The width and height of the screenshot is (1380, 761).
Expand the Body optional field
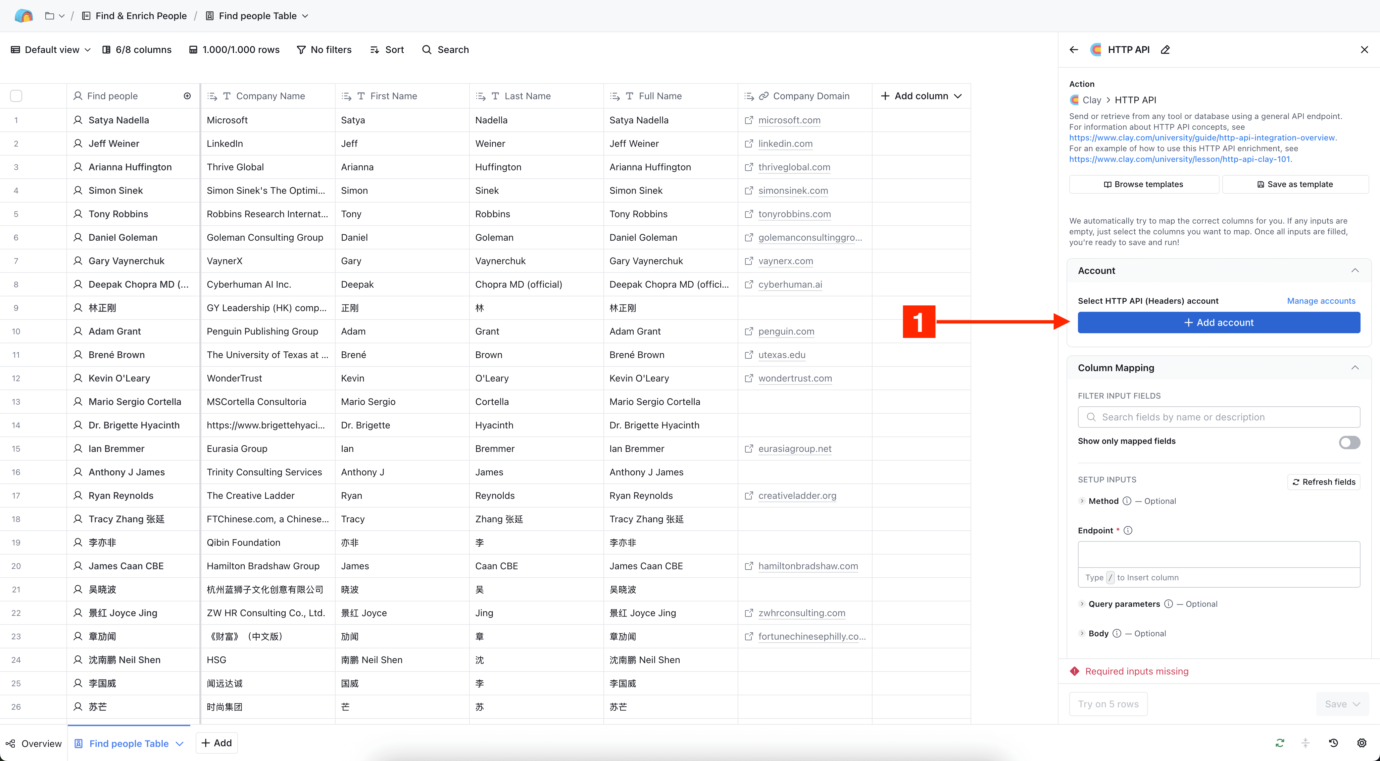[1082, 633]
